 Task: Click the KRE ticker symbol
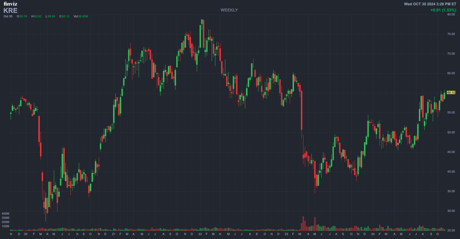[10, 11]
